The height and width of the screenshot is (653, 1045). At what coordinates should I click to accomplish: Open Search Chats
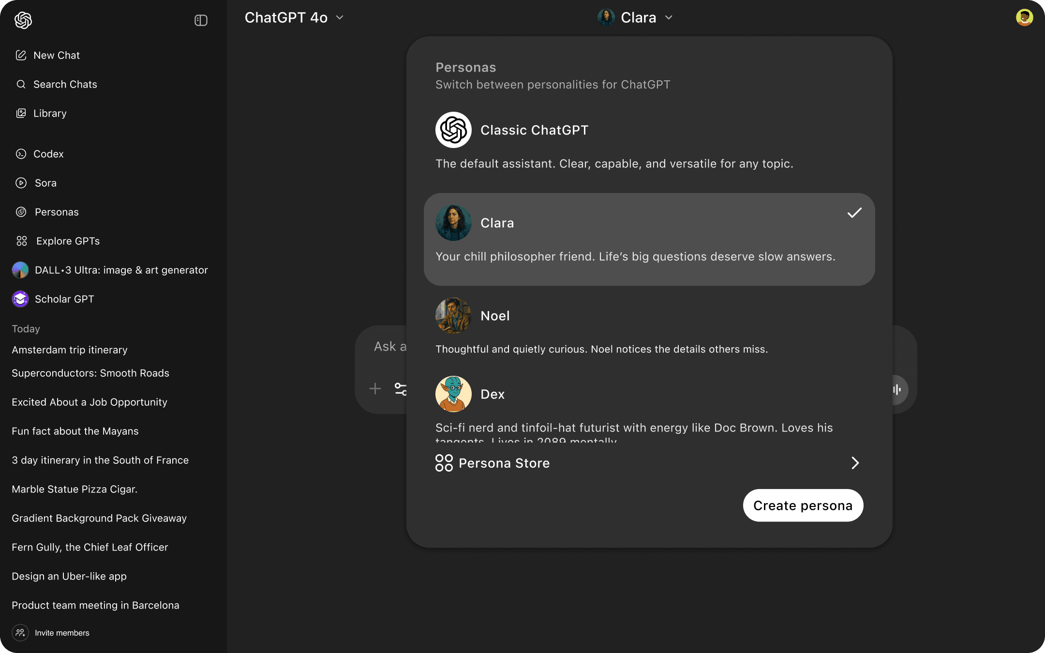coord(56,84)
